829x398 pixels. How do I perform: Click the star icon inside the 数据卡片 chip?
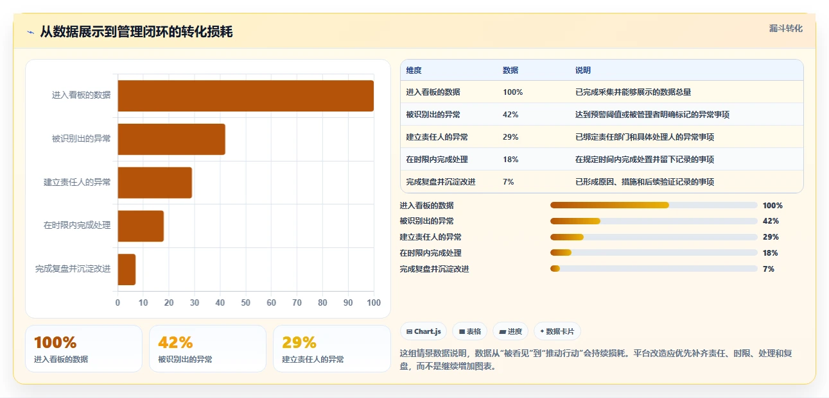[542, 331]
